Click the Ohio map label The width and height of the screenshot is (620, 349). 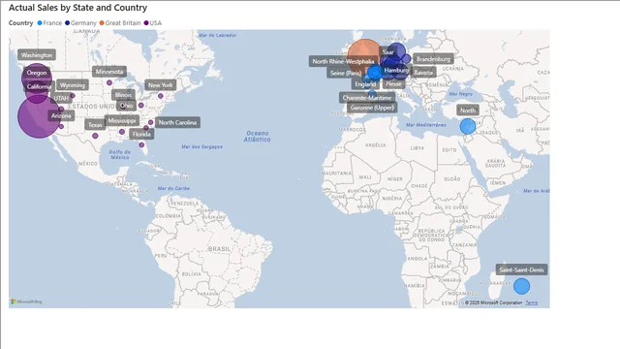point(127,106)
